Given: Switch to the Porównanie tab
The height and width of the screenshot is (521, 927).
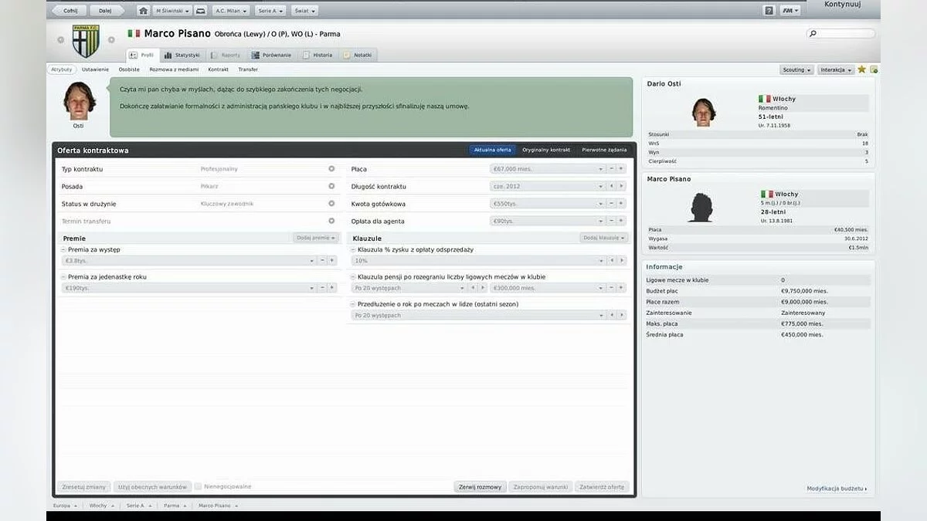Looking at the screenshot, I should tap(272, 56).
